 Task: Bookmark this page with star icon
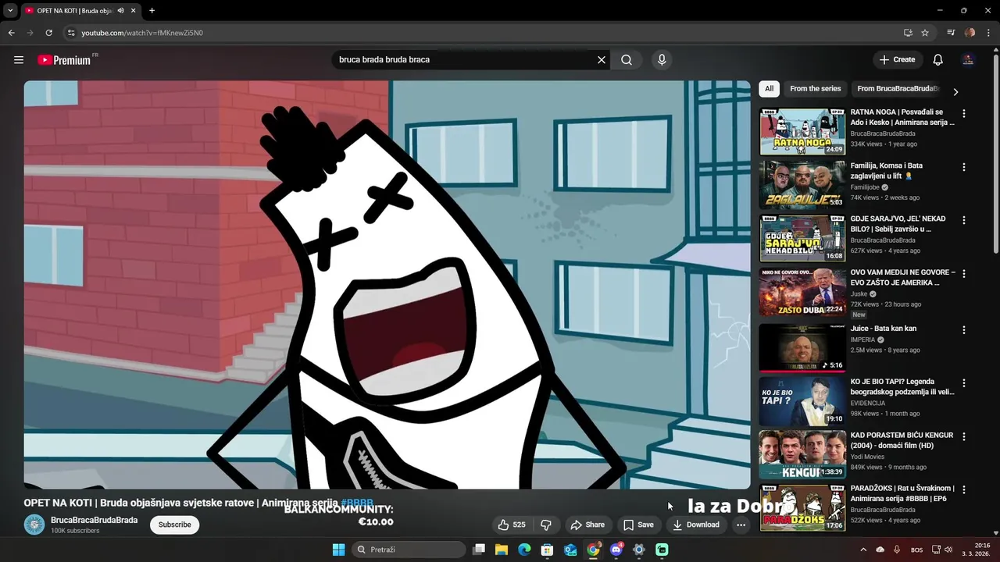pyautogui.click(x=925, y=33)
